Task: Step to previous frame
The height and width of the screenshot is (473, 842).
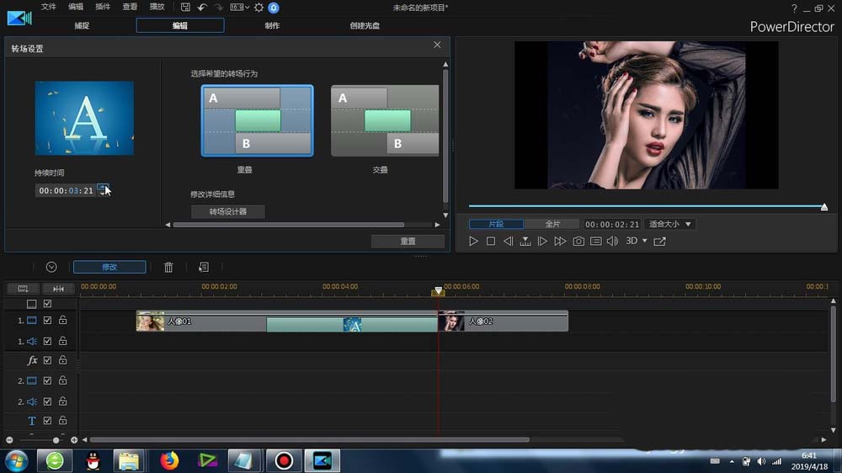Action: coord(508,241)
